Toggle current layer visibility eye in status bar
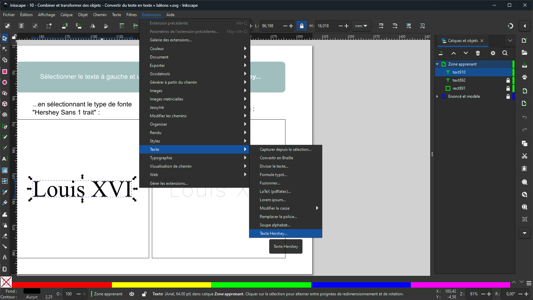The height and width of the screenshot is (300, 533). tap(132, 294)
